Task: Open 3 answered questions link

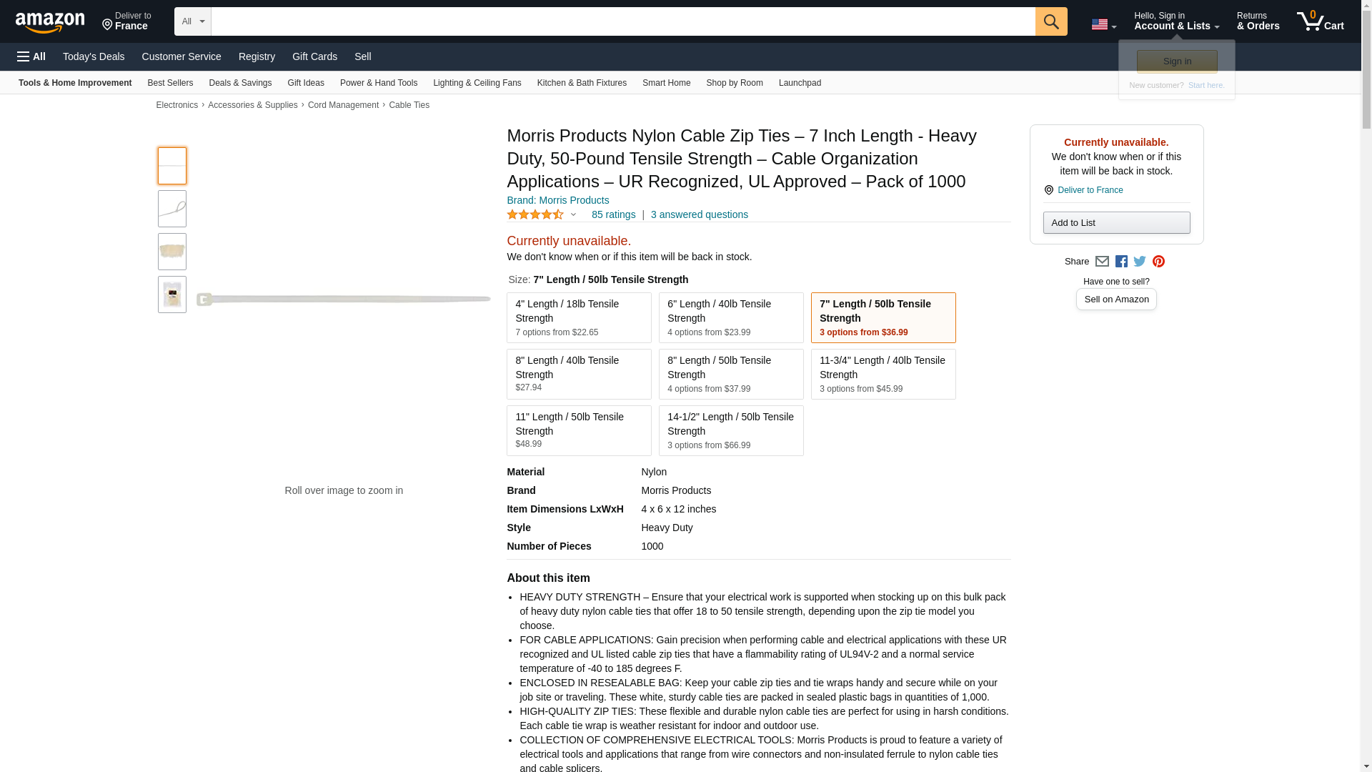Action: [699, 214]
